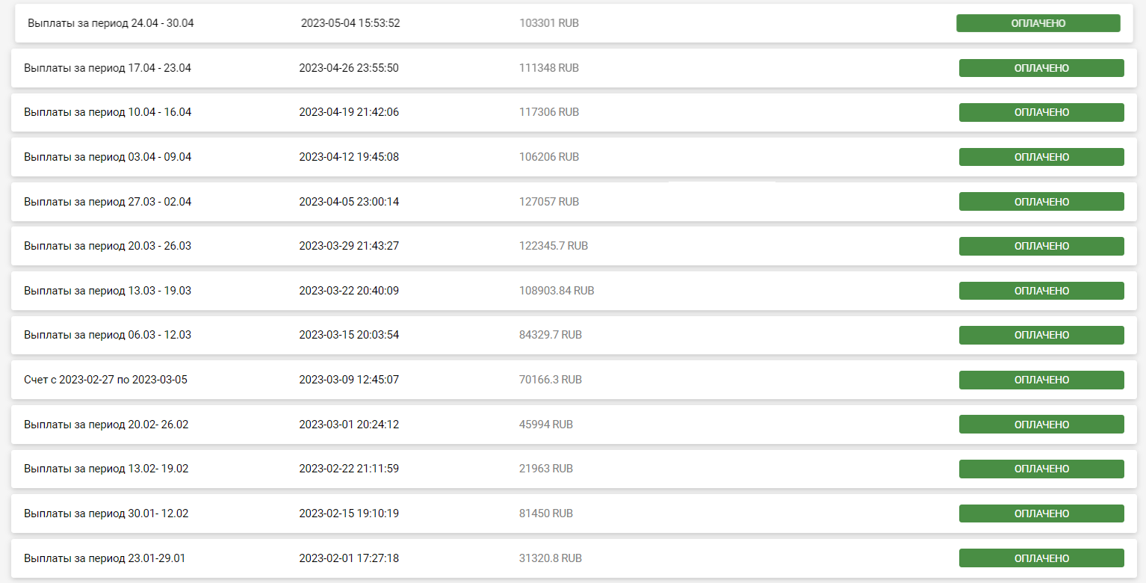Click ОПЛАЧЕНО badge of 106206 RUB payout
The height and width of the screenshot is (583, 1146).
pos(1041,157)
